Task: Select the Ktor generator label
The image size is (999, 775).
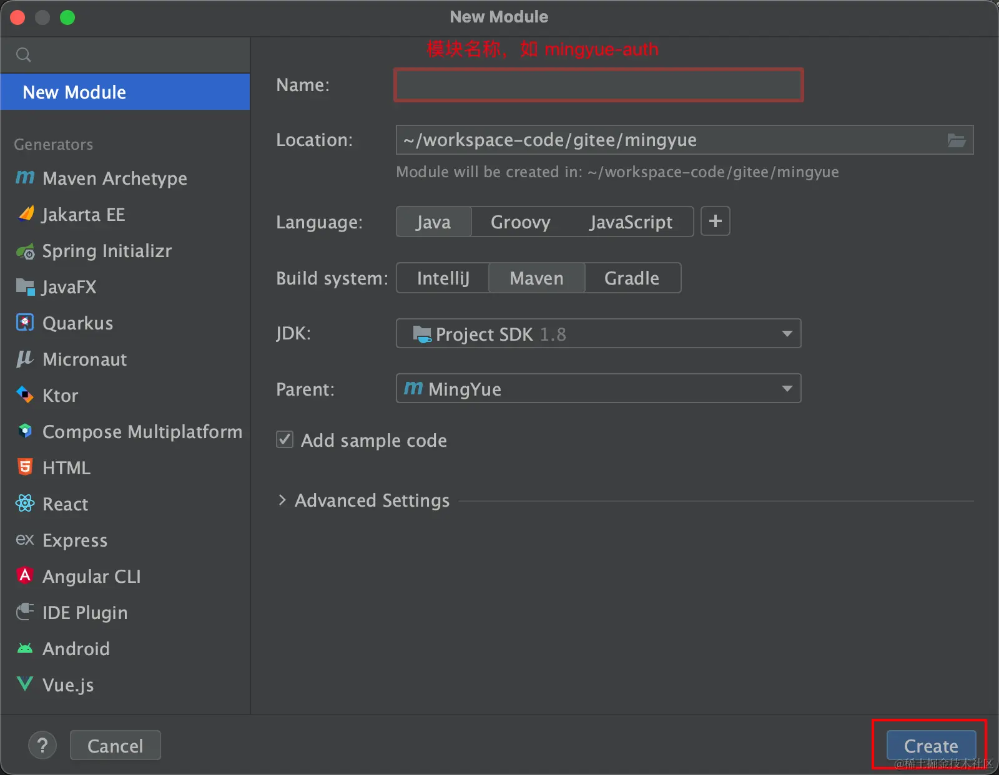Action: pyautogui.click(x=61, y=396)
